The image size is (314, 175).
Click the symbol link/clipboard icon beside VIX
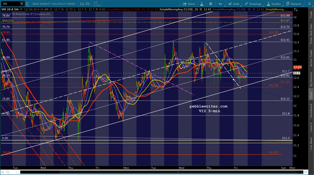coord(27,4)
